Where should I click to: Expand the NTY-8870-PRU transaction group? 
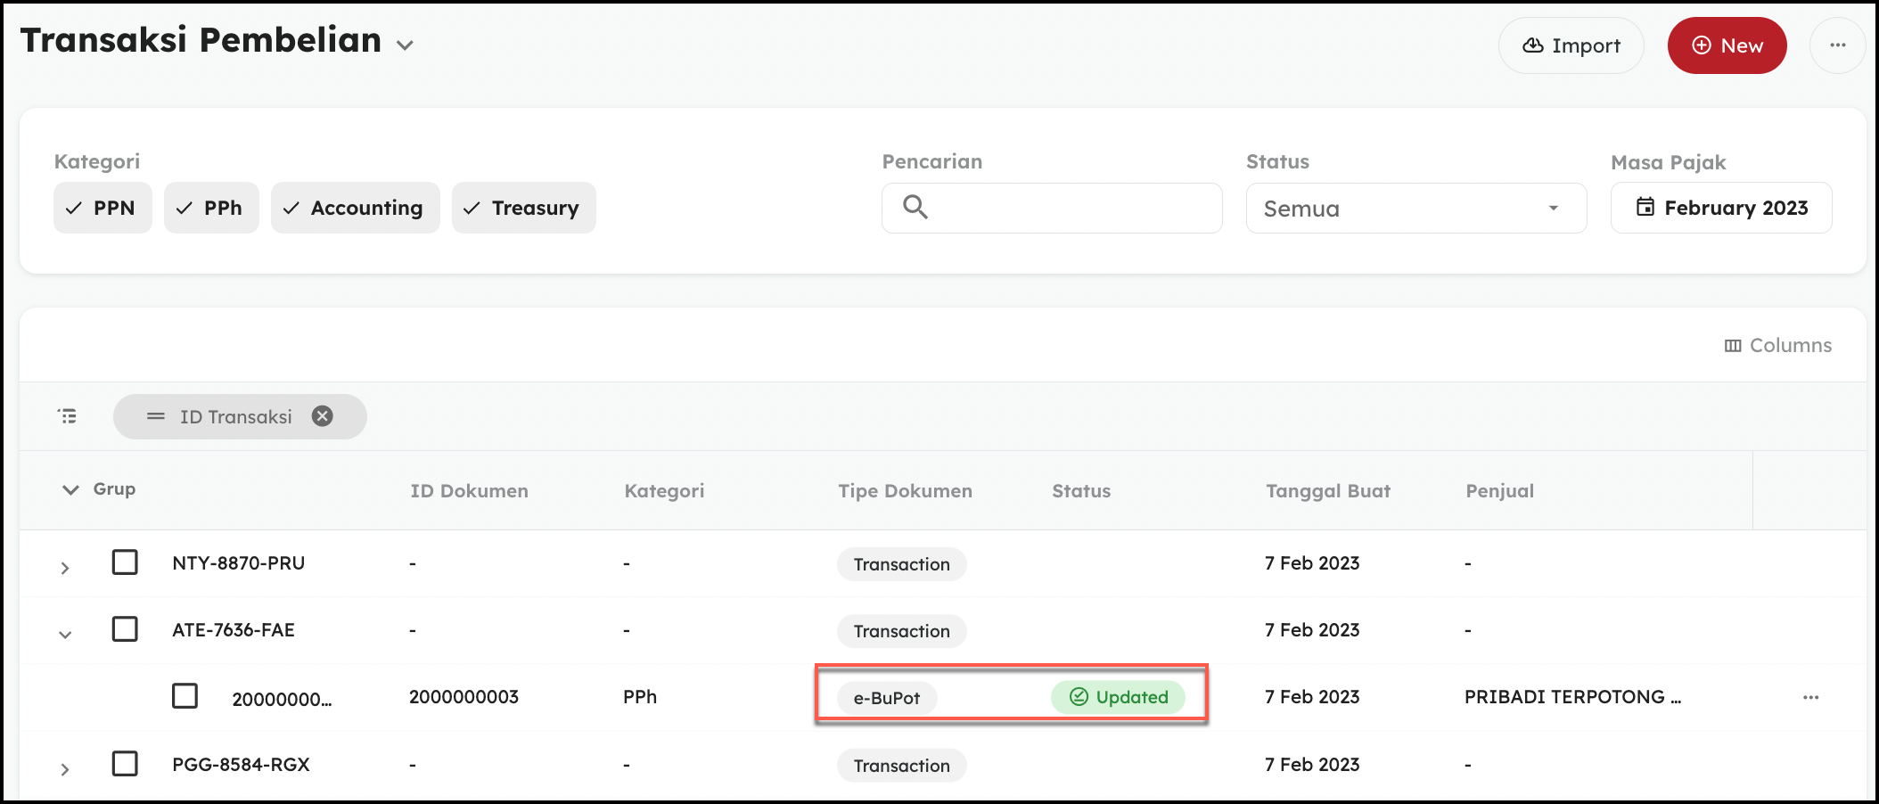coord(65,568)
